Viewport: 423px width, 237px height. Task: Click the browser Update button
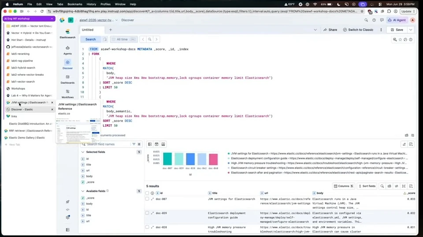408,11
